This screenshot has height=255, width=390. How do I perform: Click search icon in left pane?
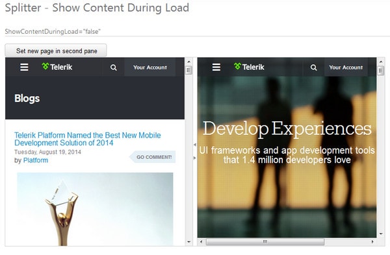(x=113, y=67)
